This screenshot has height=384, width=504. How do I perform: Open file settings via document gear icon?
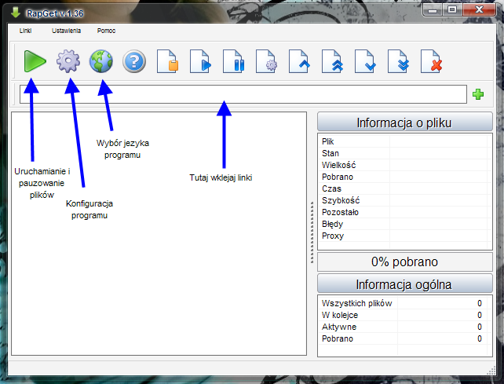267,61
